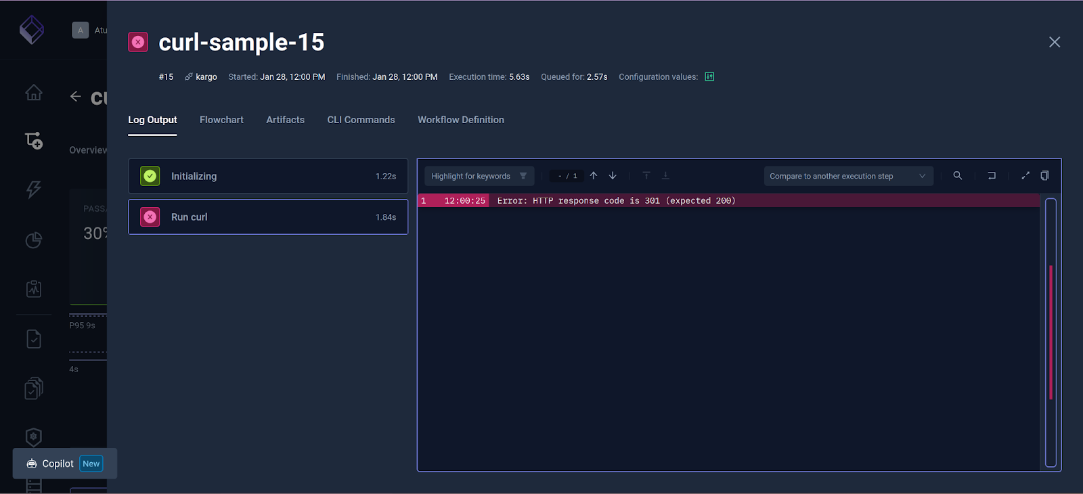Click the kargo link icon
The height and width of the screenshot is (494, 1083).
(x=189, y=77)
